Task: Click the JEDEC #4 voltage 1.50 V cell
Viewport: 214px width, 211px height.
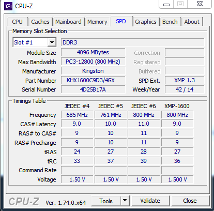Action: [77, 179]
